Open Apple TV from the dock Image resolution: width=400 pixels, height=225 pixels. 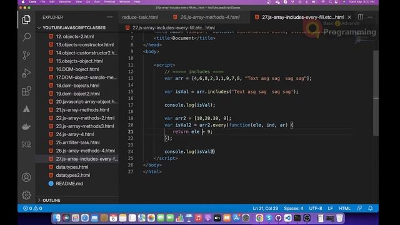217,218
